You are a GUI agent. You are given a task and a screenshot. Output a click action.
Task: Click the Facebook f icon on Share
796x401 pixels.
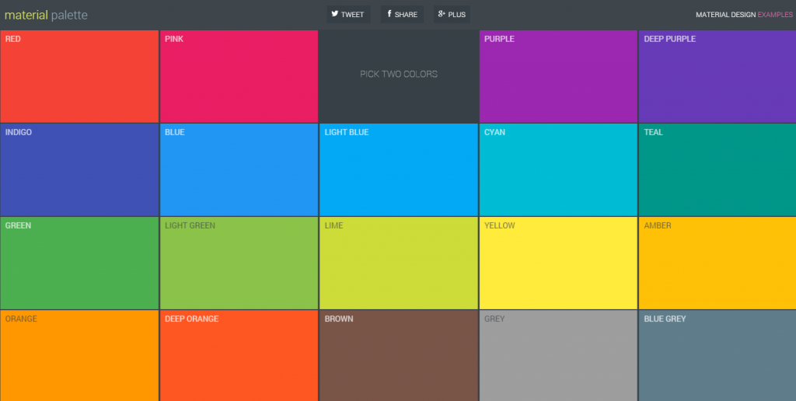pyautogui.click(x=389, y=14)
